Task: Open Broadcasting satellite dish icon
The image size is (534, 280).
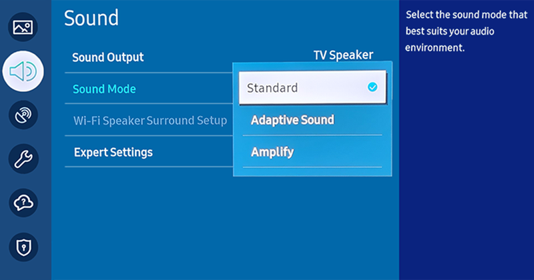Action: [23, 115]
